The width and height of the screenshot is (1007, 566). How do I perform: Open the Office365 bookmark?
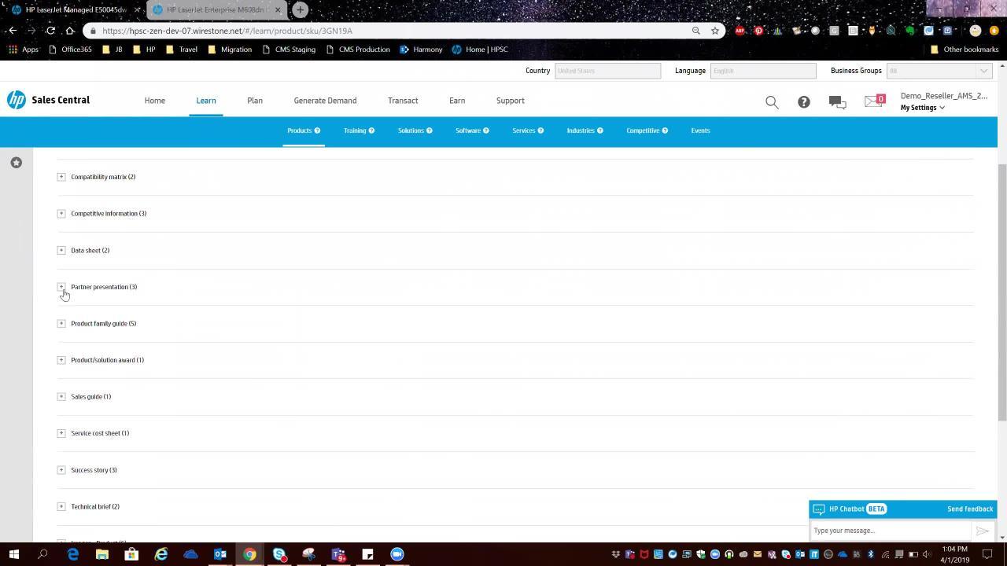coord(70,50)
